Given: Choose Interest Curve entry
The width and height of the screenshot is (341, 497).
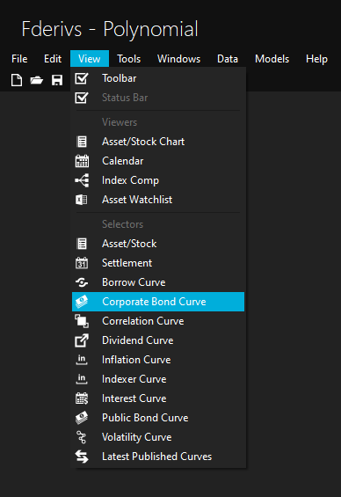Looking at the screenshot, I should tap(158, 398).
